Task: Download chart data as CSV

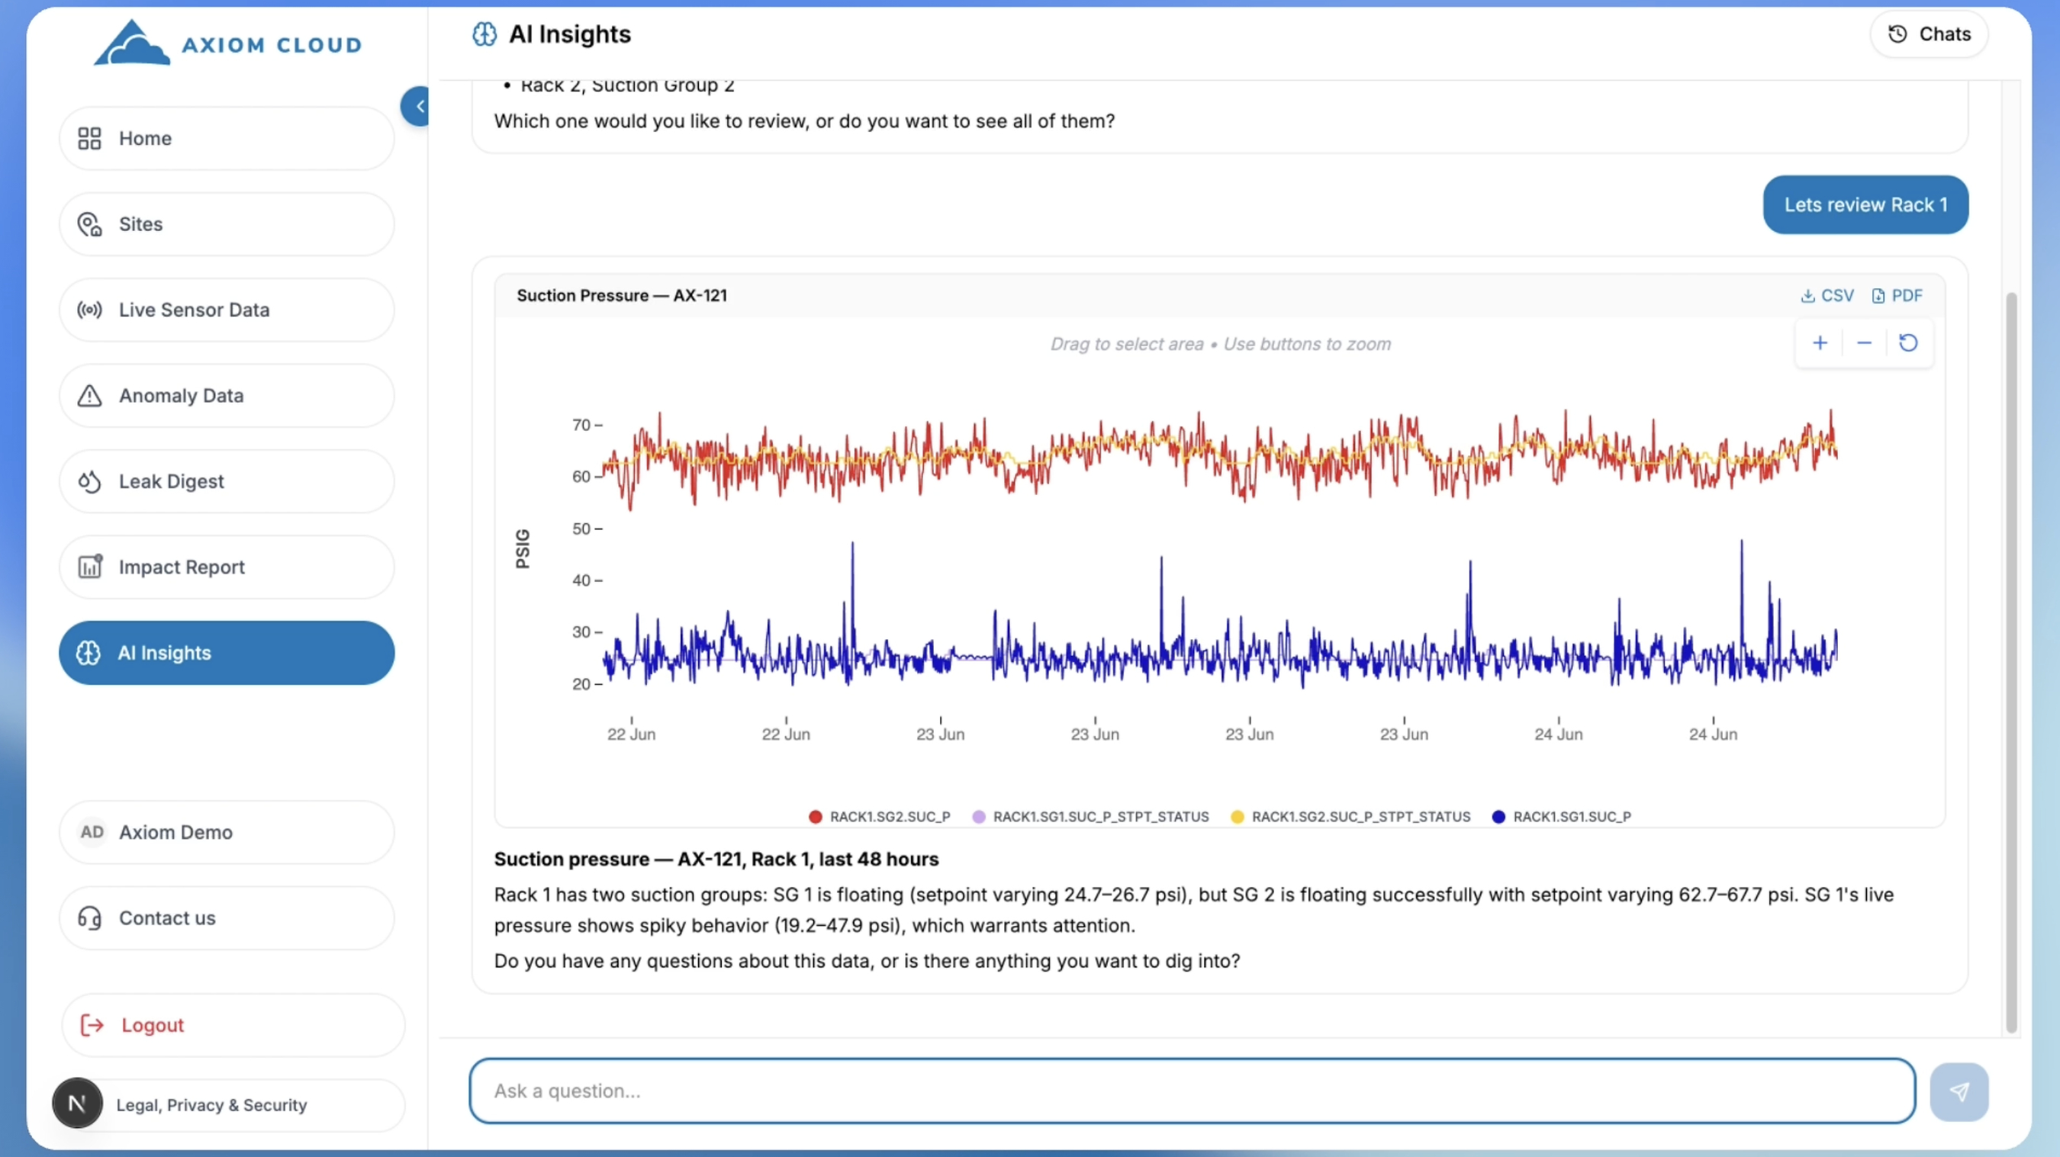Action: (1827, 296)
